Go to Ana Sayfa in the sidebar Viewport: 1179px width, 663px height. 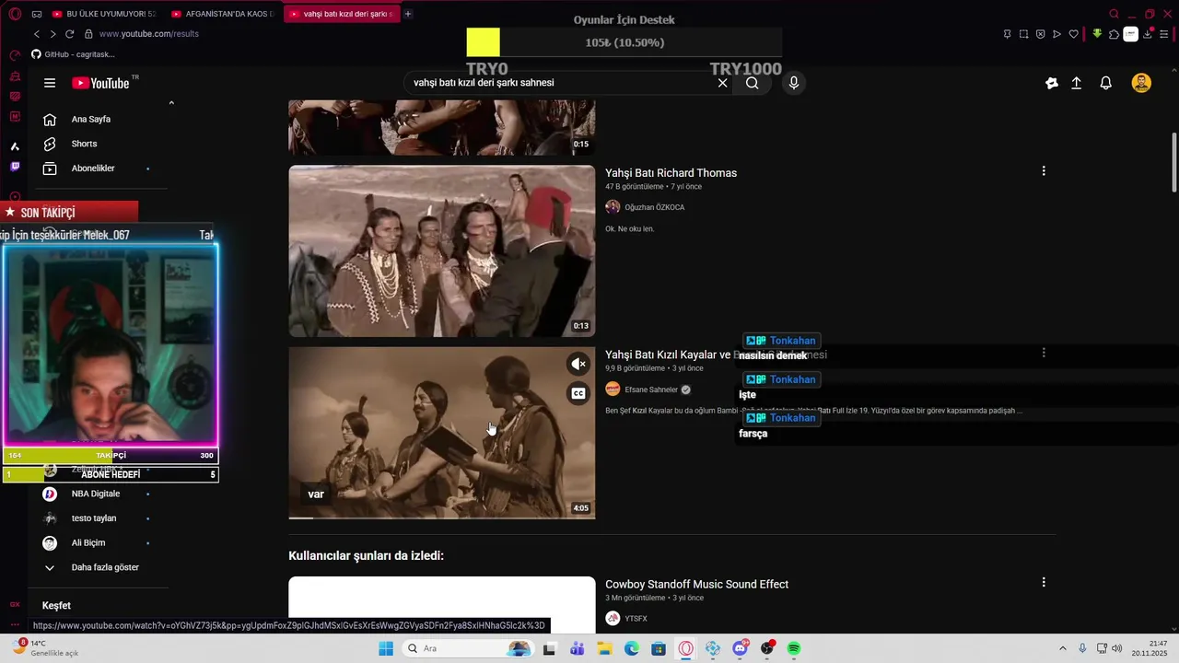click(x=92, y=119)
